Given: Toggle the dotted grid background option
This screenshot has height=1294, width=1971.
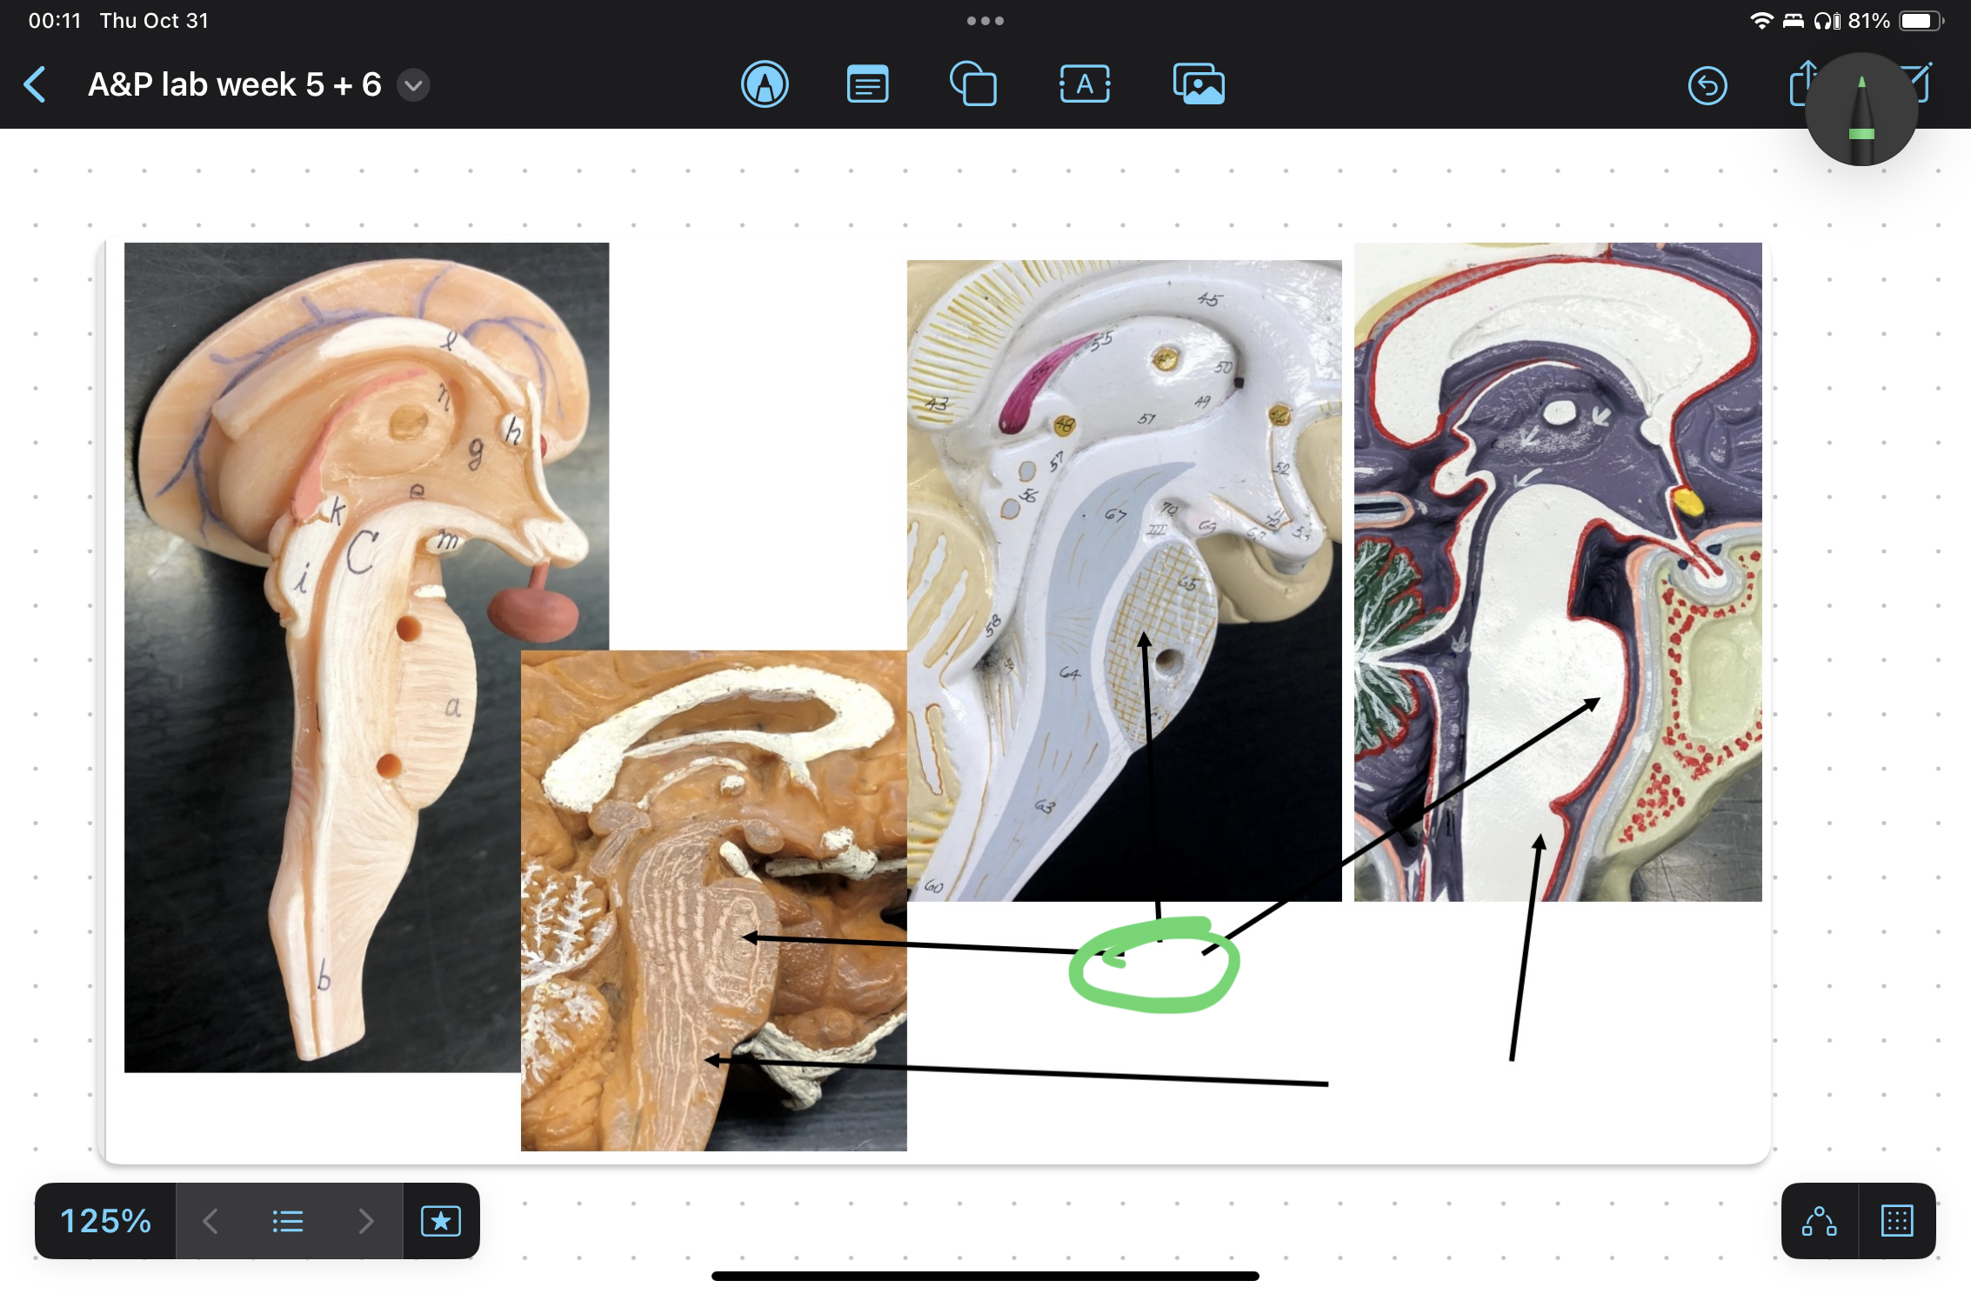Looking at the screenshot, I should 1897,1221.
